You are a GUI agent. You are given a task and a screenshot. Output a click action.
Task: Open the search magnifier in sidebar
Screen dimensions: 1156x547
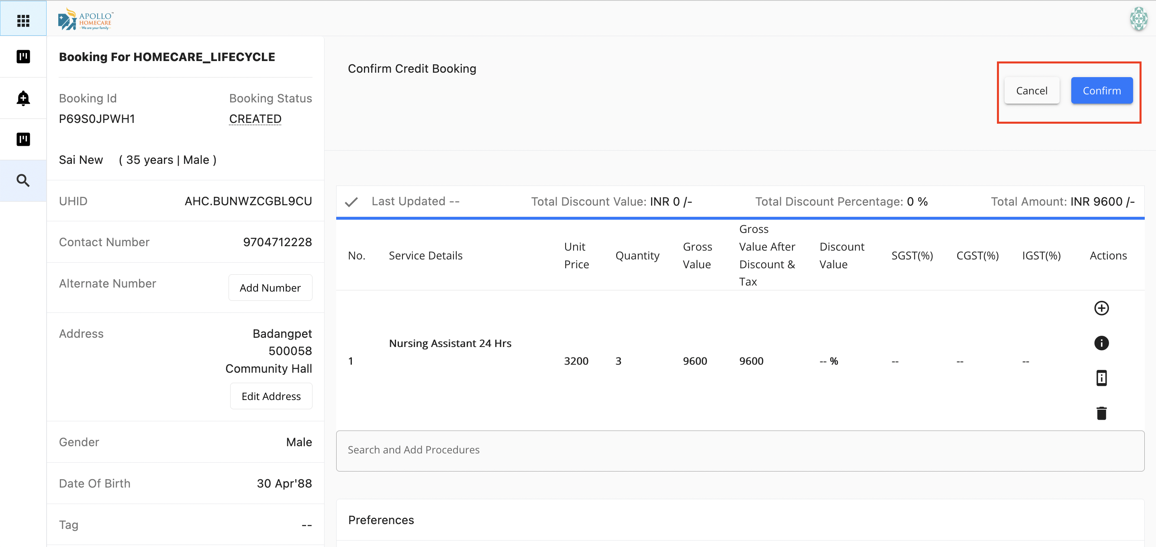pos(23,180)
